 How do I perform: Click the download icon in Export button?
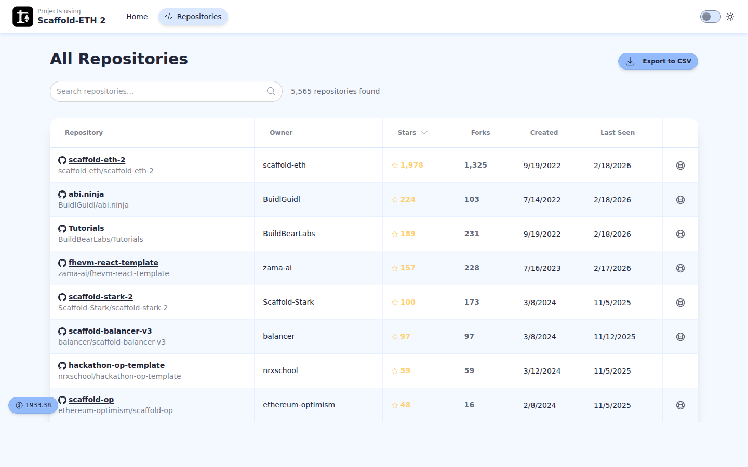[630, 61]
